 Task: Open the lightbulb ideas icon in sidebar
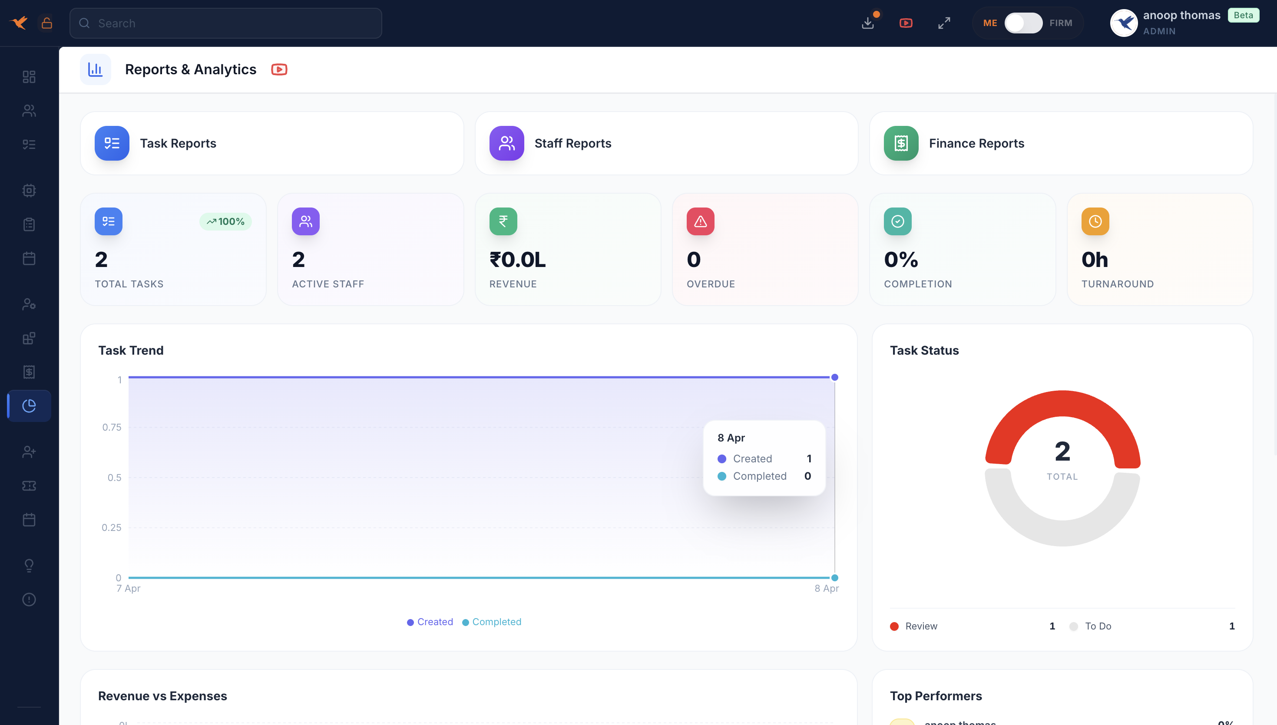point(29,565)
